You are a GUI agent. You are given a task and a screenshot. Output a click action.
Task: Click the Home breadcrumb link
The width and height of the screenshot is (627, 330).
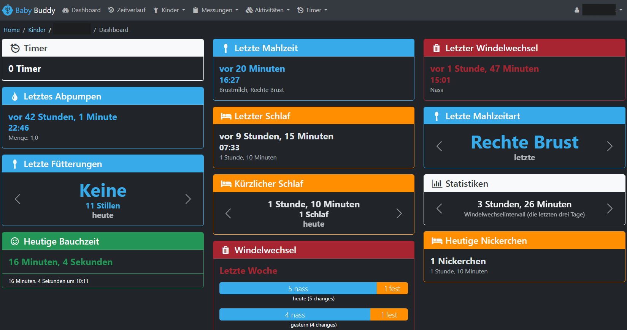point(11,30)
